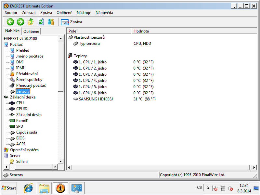Collapse the Základní deska tree node

[6, 97]
